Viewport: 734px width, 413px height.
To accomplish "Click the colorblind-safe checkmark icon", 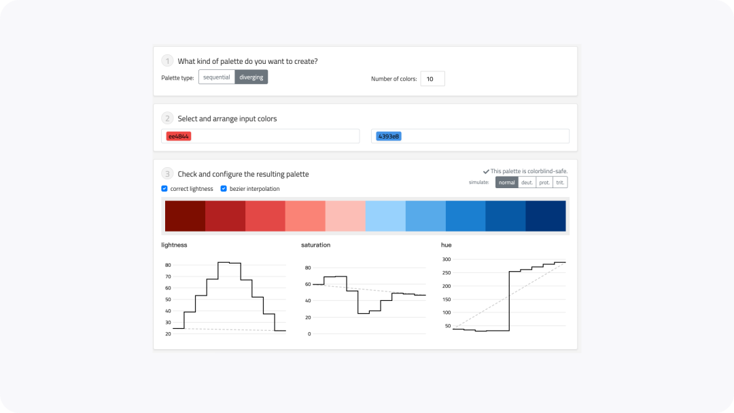I will pyautogui.click(x=486, y=172).
